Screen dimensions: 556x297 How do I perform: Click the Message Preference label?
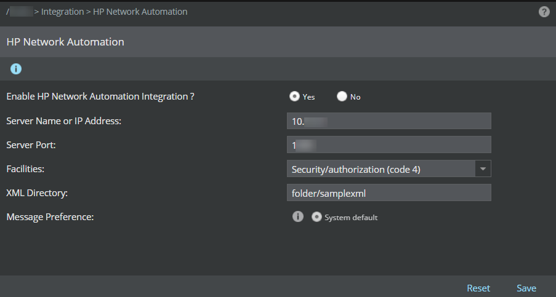(x=50, y=216)
